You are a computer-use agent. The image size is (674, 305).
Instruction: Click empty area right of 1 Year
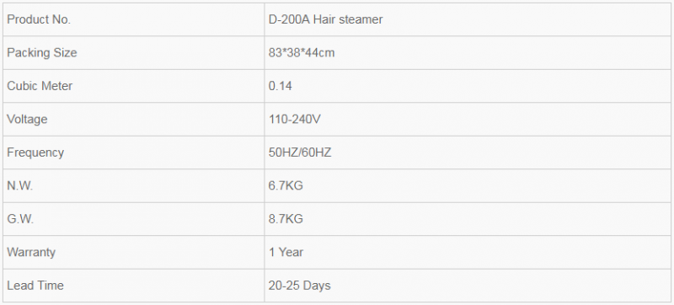[486, 252]
